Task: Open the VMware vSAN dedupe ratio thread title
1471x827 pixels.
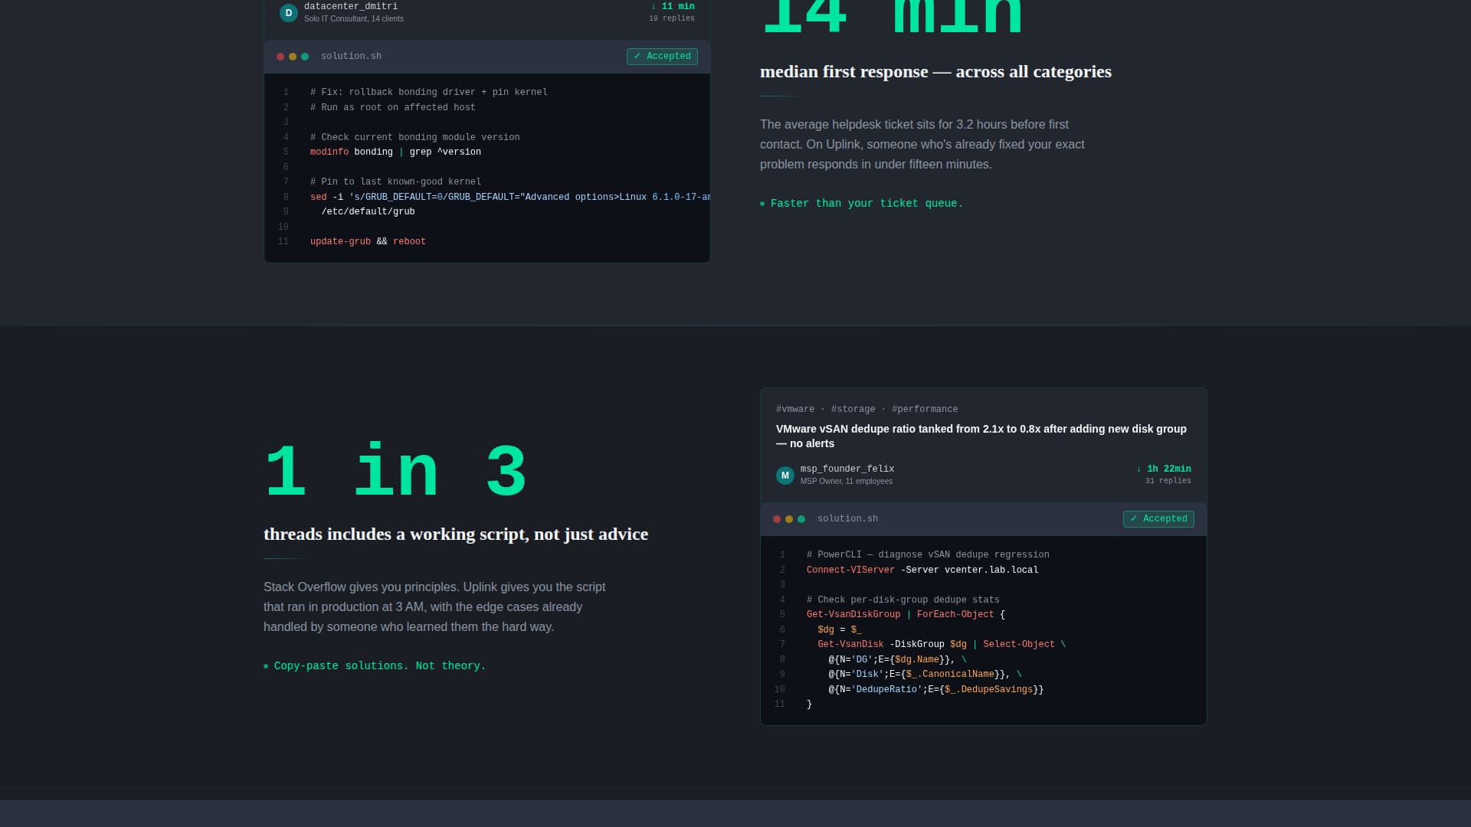Action: pos(981,436)
